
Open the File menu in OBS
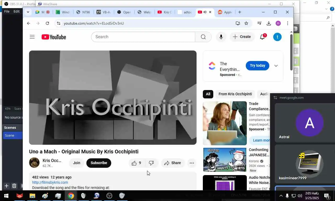(7, 12)
